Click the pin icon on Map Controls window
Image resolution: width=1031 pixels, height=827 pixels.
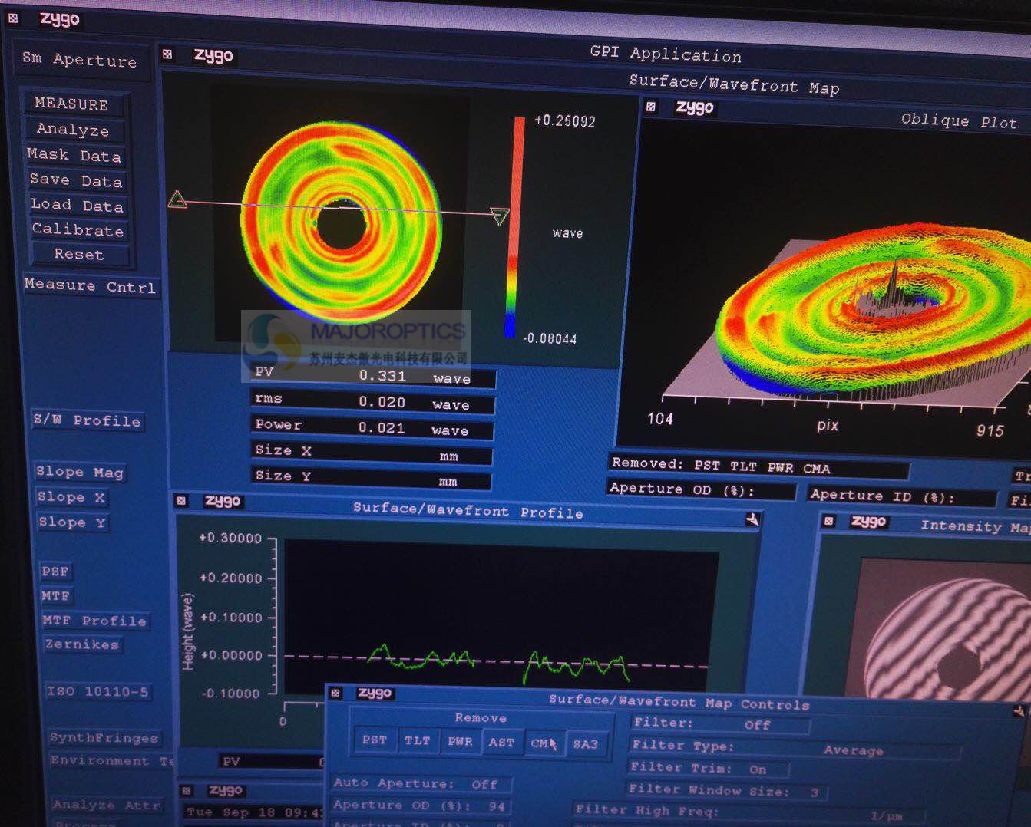pyautogui.click(x=1019, y=710)
